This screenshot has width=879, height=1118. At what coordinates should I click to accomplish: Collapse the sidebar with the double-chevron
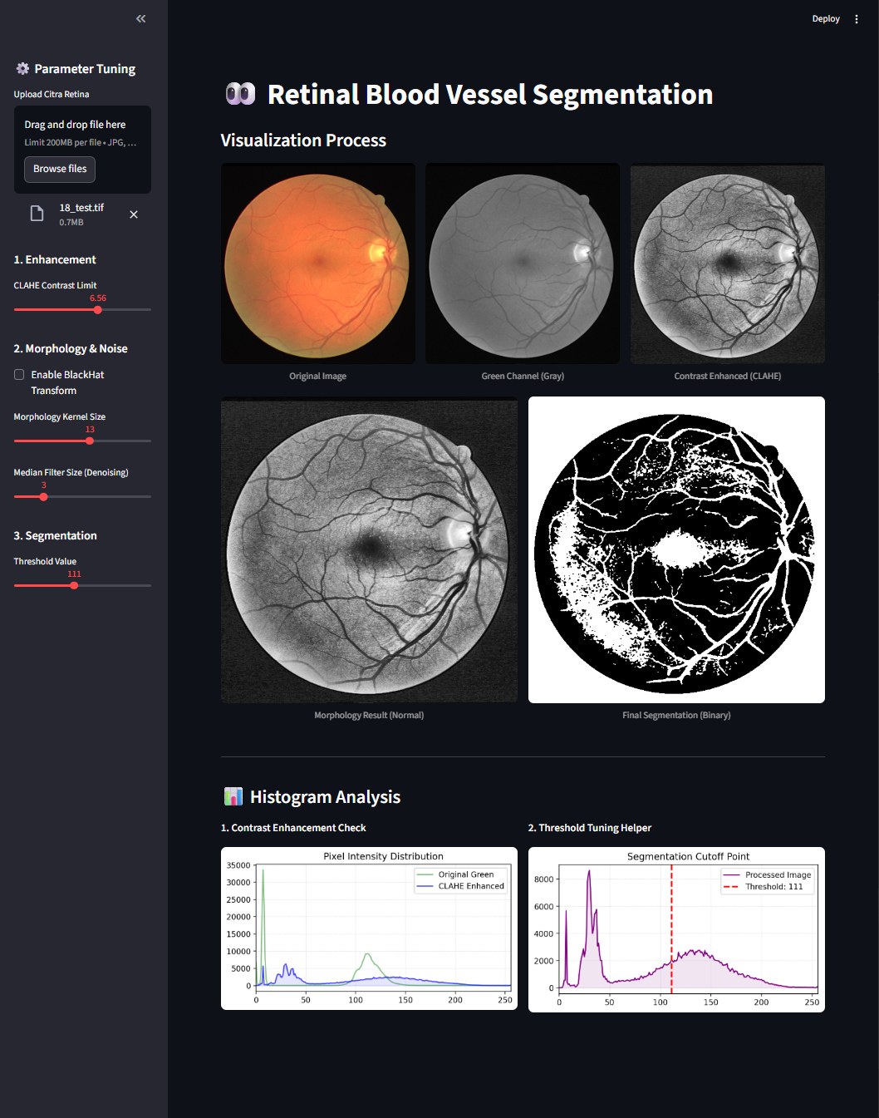click(x=140, y=18)
